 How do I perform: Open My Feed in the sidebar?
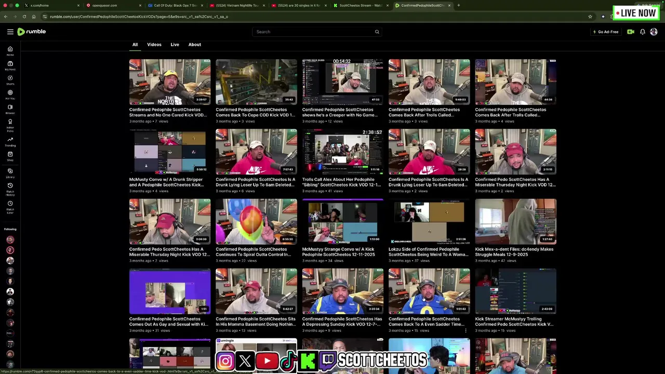coord(10,65)
